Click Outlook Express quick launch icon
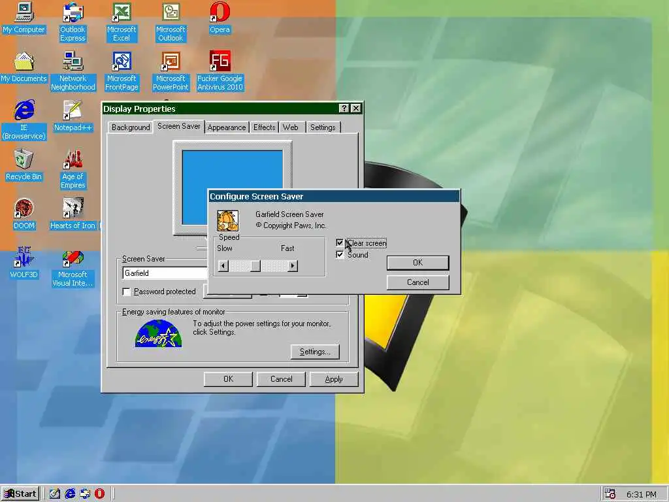This screenshot has width=669, height=502. click(x=85, y=494)
